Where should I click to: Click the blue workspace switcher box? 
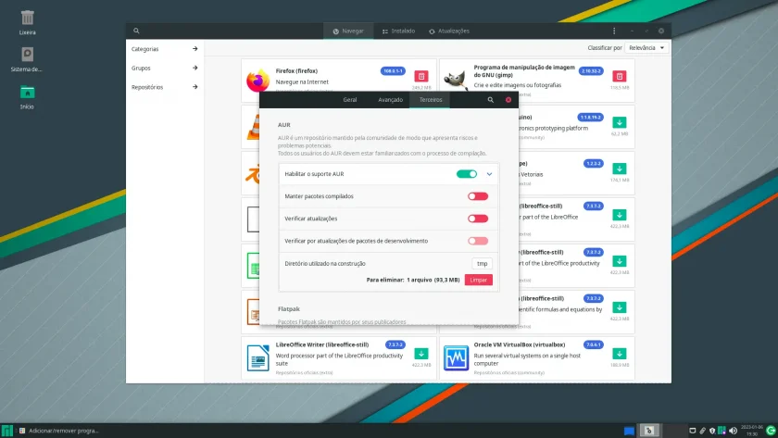tap(629, 431)
